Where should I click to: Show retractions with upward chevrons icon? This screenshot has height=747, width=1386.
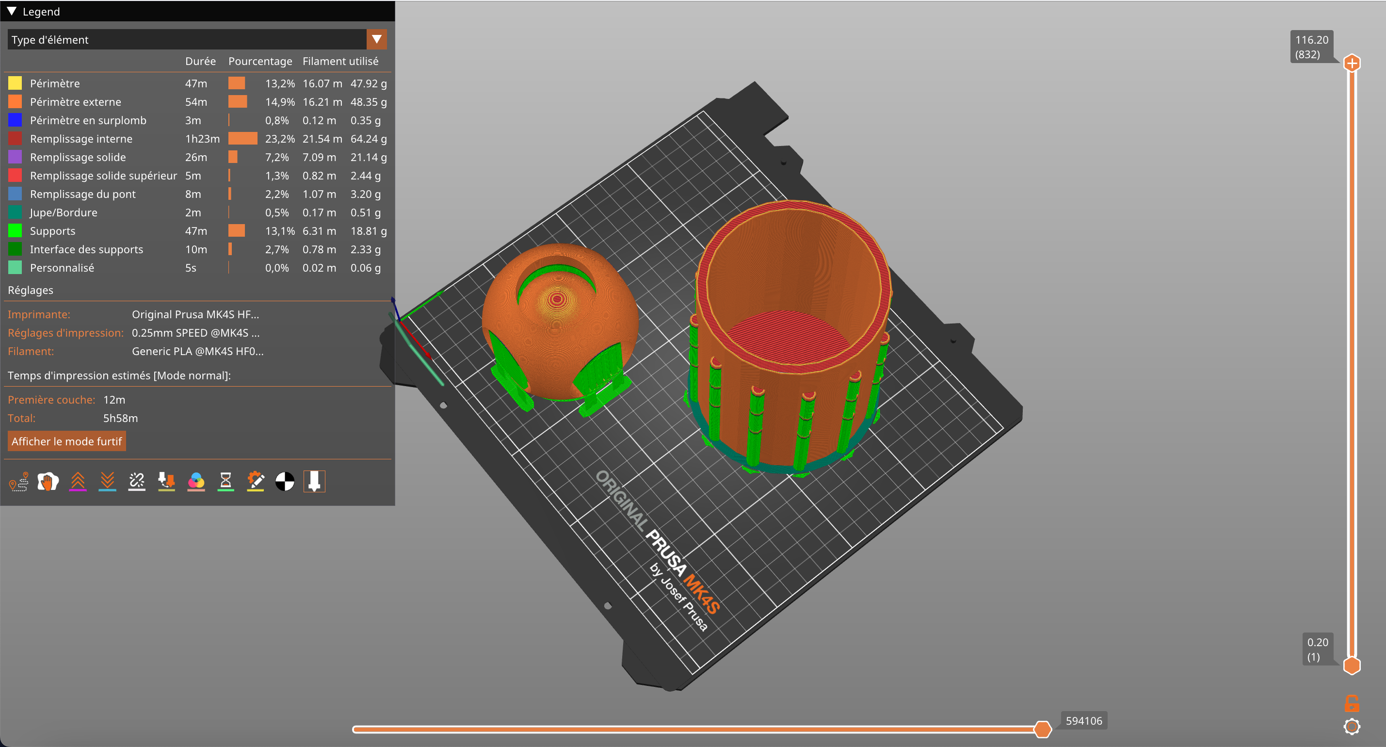coord(78,481)
